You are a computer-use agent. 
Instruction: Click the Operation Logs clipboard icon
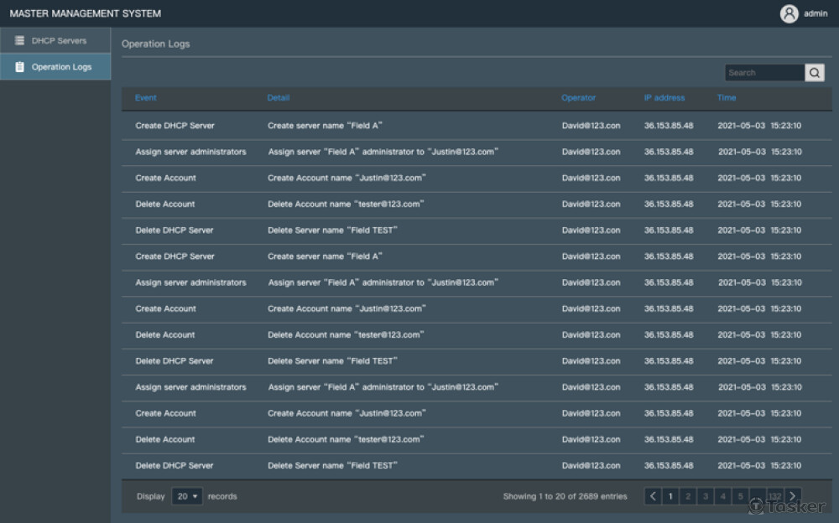[19, 67]
